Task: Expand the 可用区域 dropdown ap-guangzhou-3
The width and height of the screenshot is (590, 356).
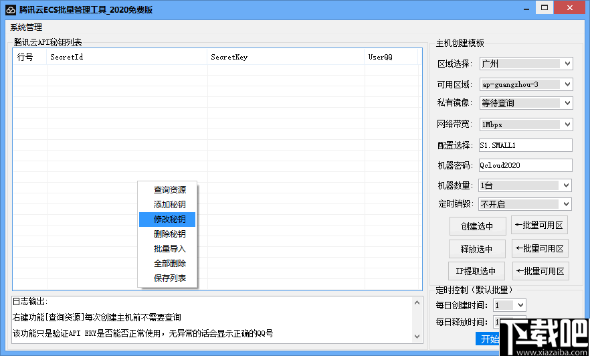Action: click(526, 84)
